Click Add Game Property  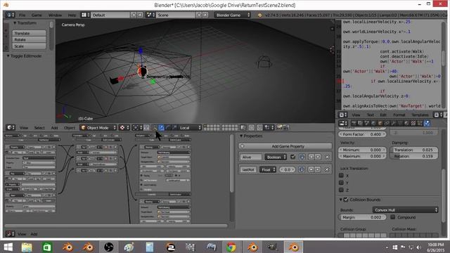[x=285, y=146]
